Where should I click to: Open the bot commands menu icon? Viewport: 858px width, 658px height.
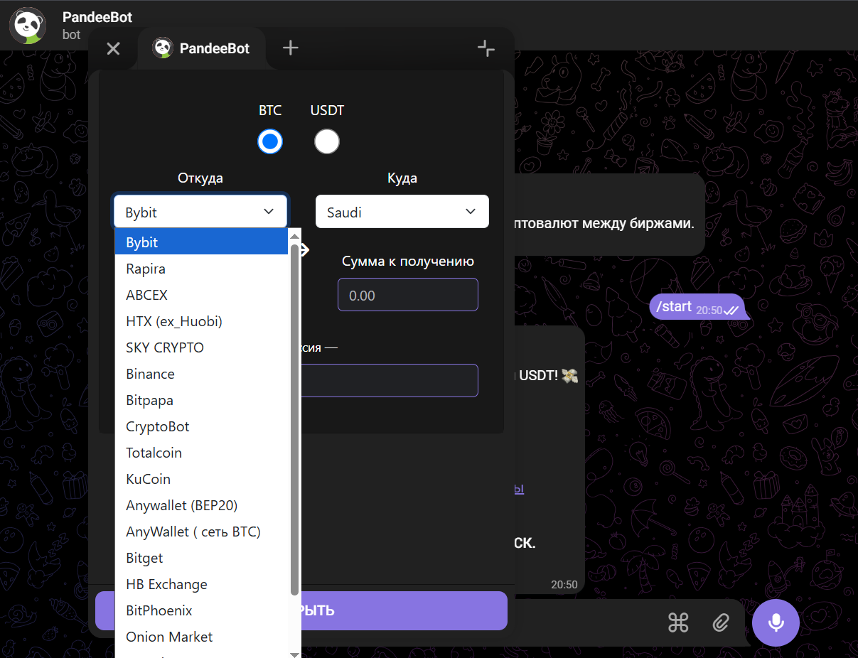click(679, 622)
